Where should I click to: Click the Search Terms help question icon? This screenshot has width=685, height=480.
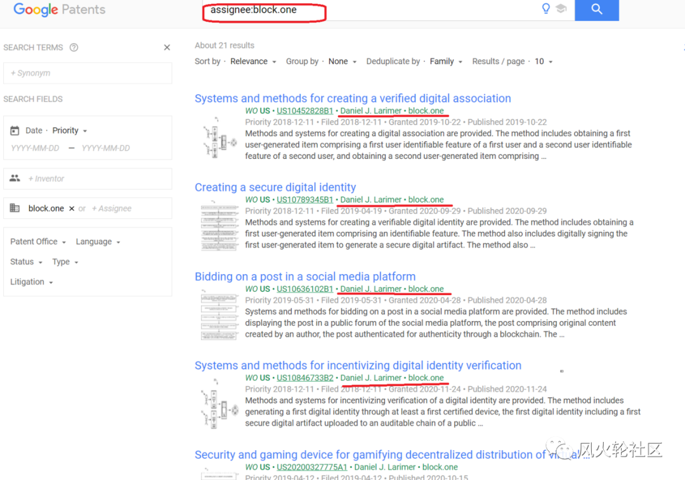click(74, 47)
